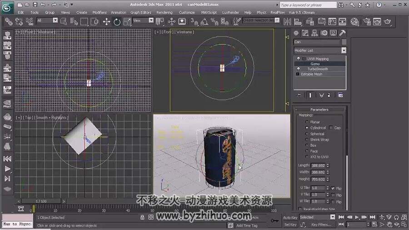This screenshot has height=230, width=409.
Task: Click the Undo arrow in quick access toolbar
Action: tap(43, 5)
